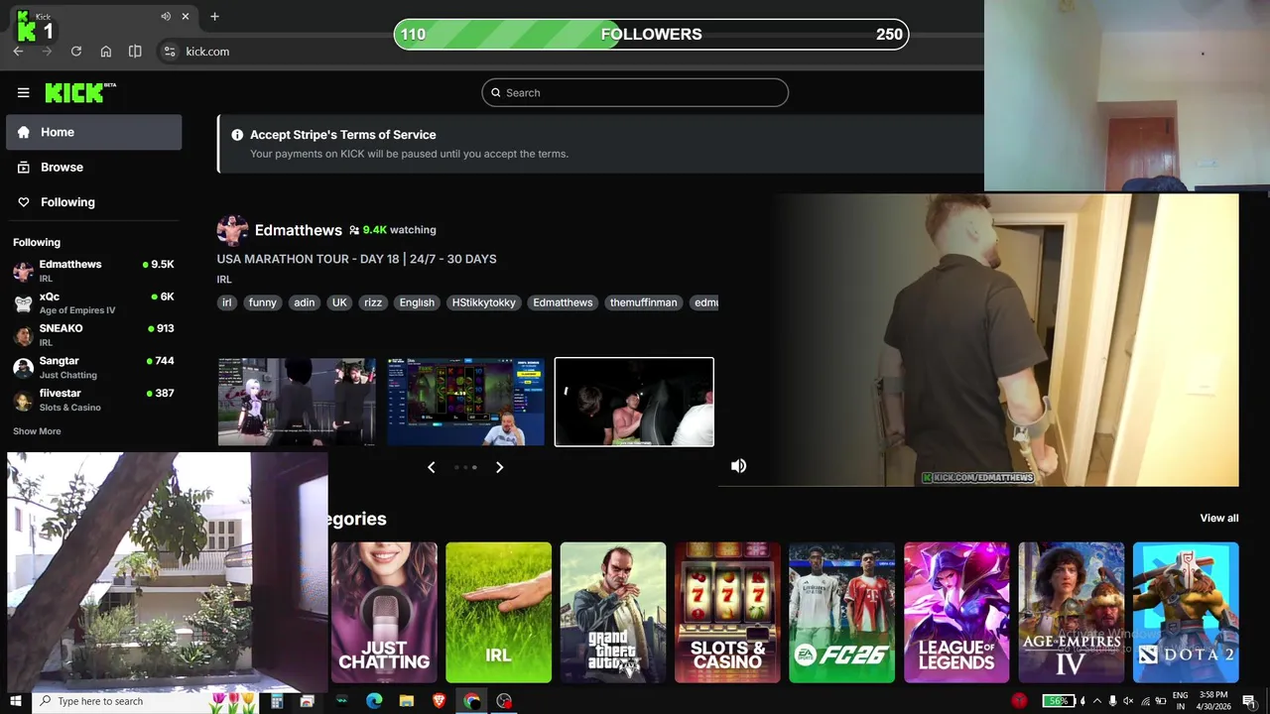Show next carousel stream with right chevron
The image size is (1270, 714).
[499, 467]
